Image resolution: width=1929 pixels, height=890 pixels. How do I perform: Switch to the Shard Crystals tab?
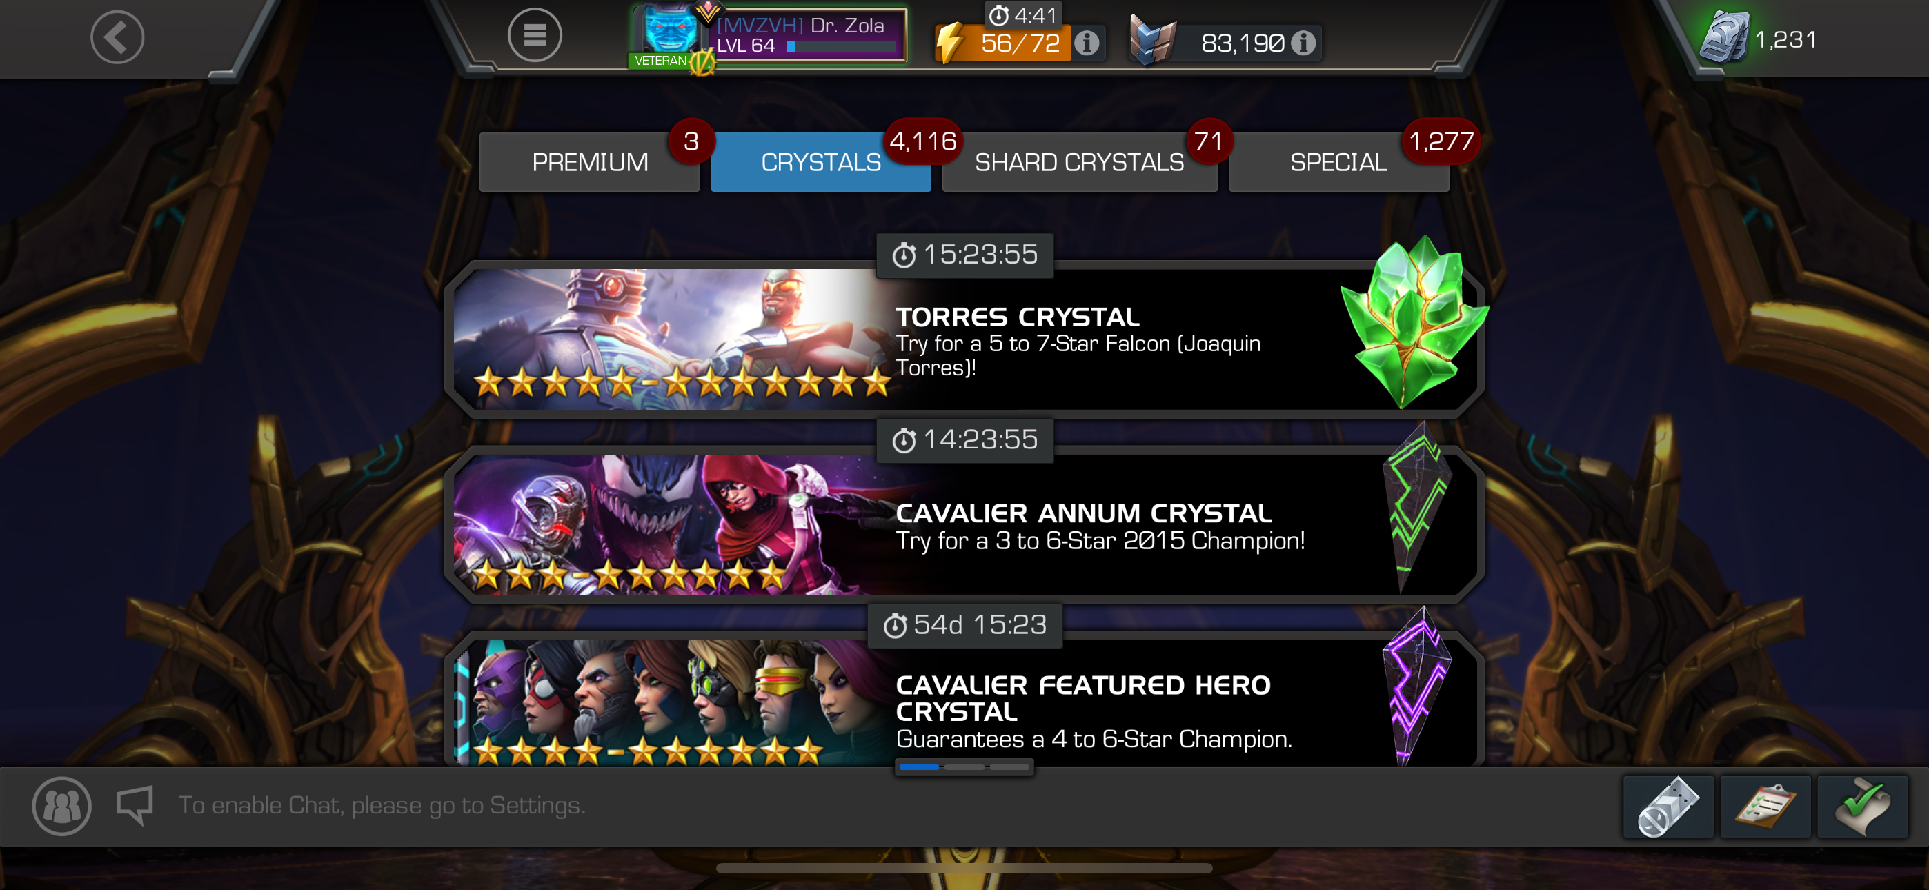[x=1079, y=162]
